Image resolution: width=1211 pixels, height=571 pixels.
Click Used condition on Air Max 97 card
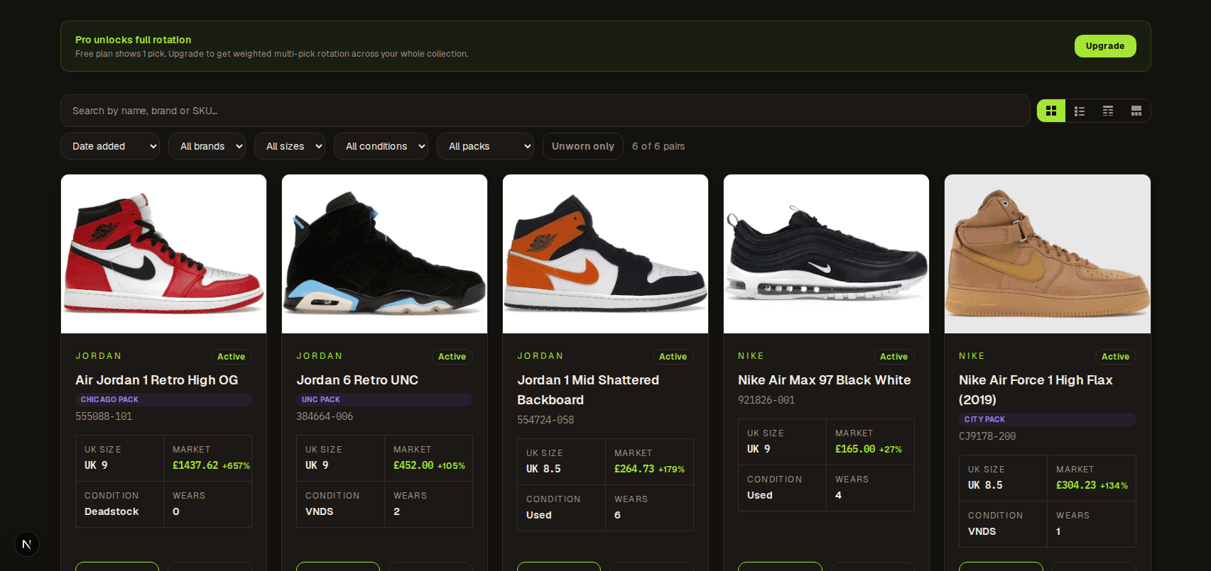click(x=760, y=495)
